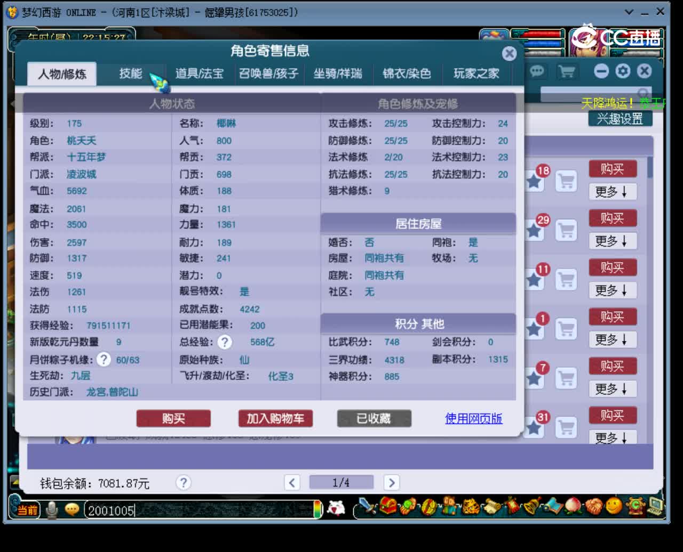Switch to the 锦衣/染色 tab
The width and height of the screenshot is (683, 552).
point(407,74)
